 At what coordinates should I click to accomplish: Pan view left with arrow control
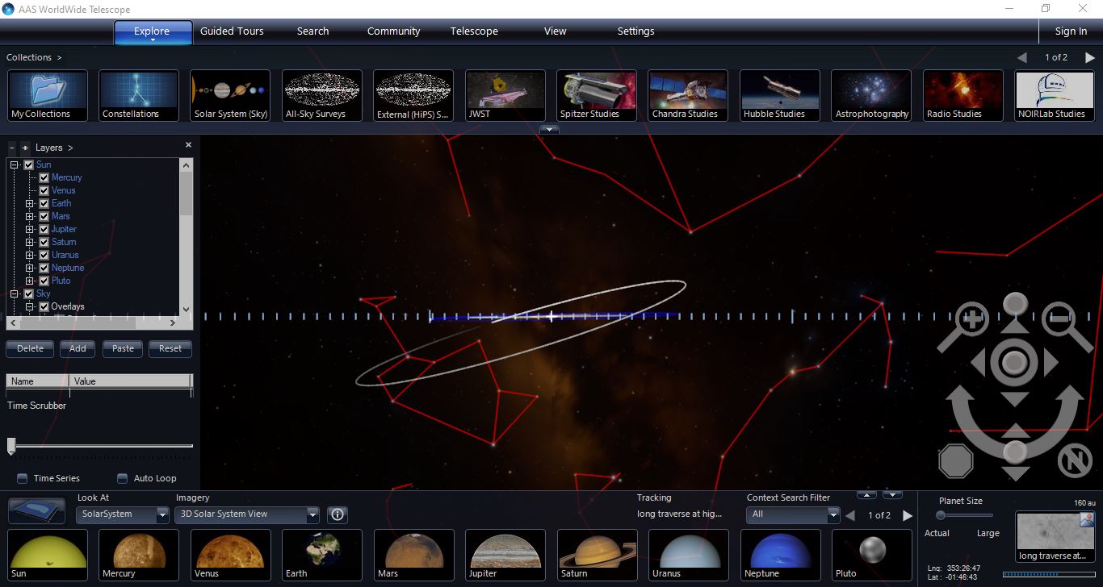(978, 364)
